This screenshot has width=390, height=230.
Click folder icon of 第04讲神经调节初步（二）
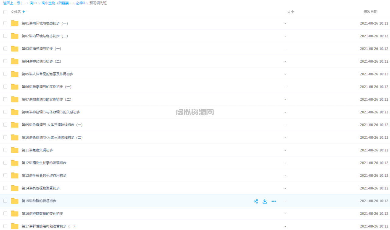(x=15, y=61)
